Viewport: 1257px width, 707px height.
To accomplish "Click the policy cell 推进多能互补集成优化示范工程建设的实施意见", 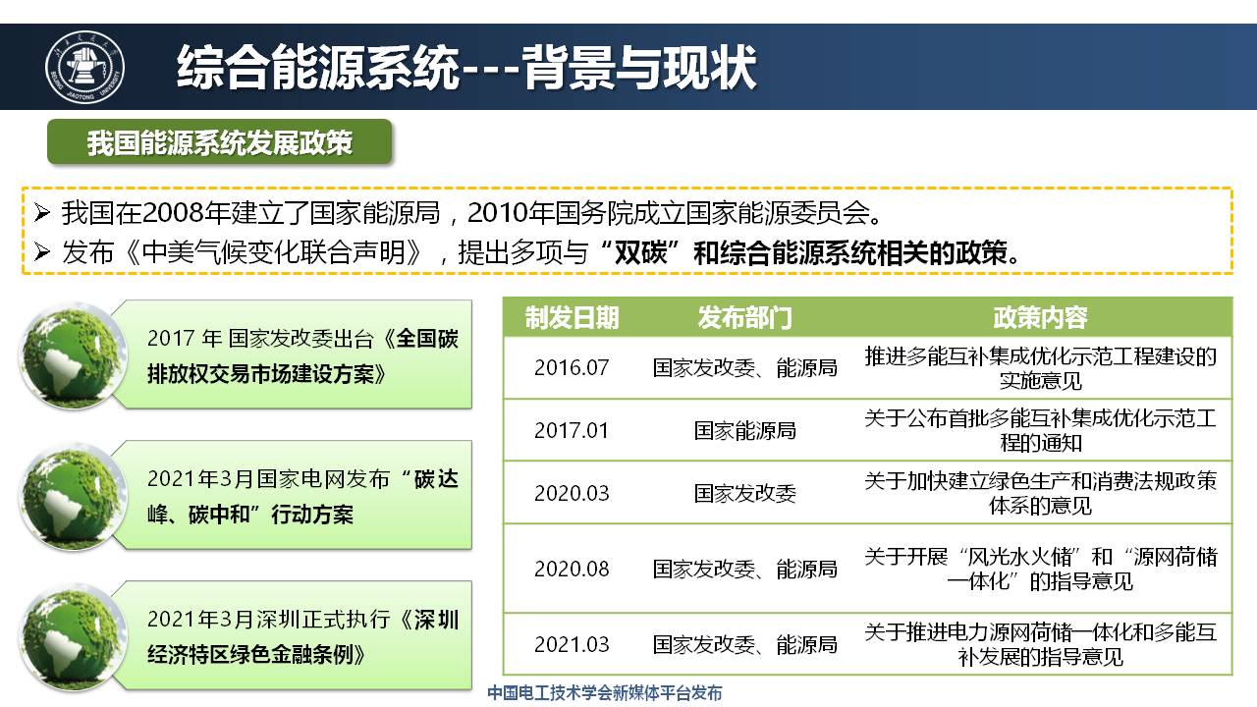I will point(1040,367).
